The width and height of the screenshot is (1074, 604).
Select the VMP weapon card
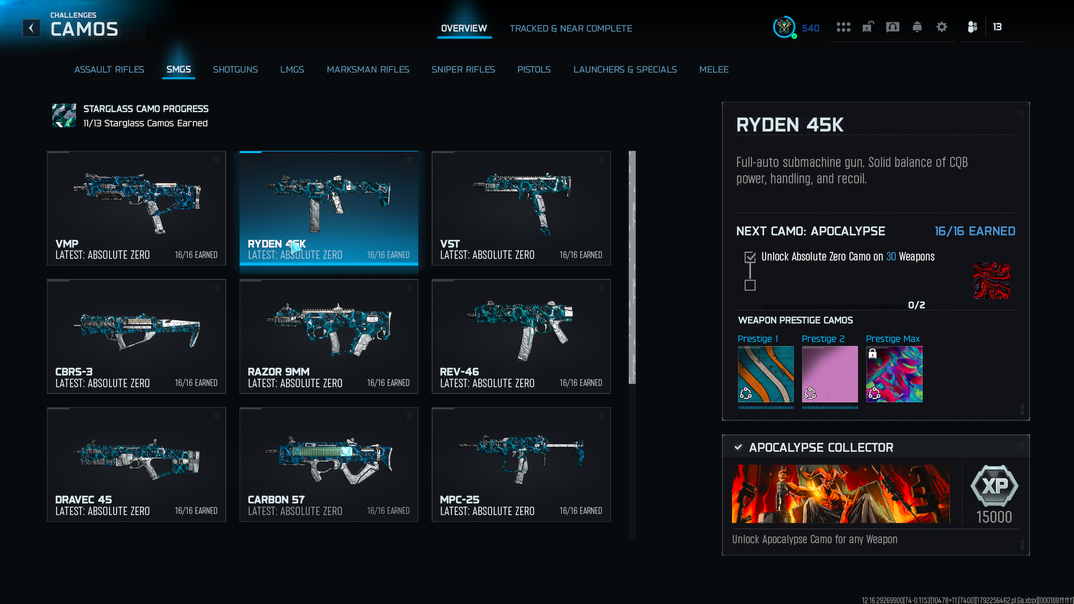coord(136,208)
